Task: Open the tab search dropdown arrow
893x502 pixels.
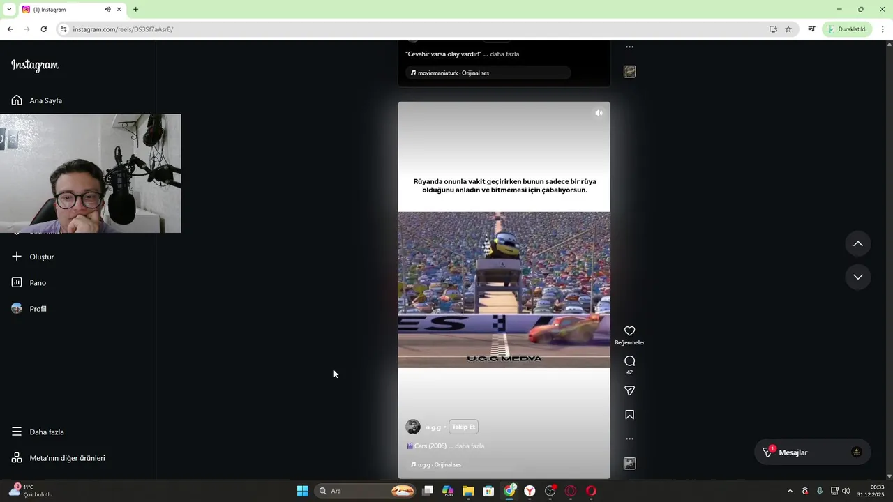Action: coord(9,10)
